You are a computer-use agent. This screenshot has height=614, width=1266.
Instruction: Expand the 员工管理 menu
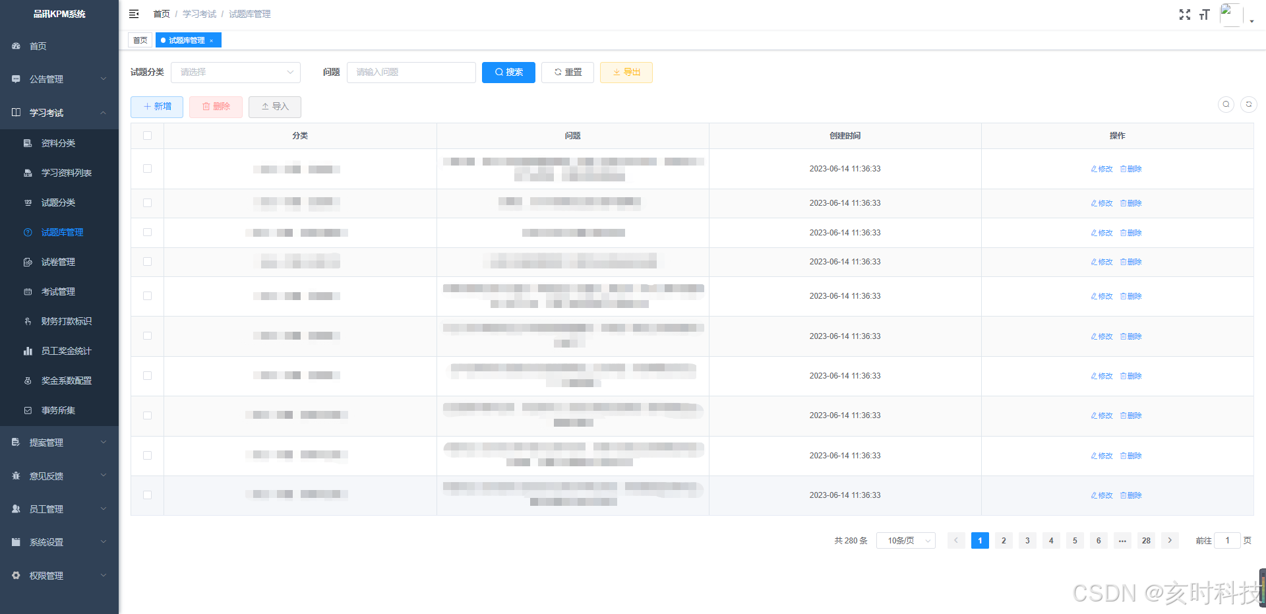59,509
